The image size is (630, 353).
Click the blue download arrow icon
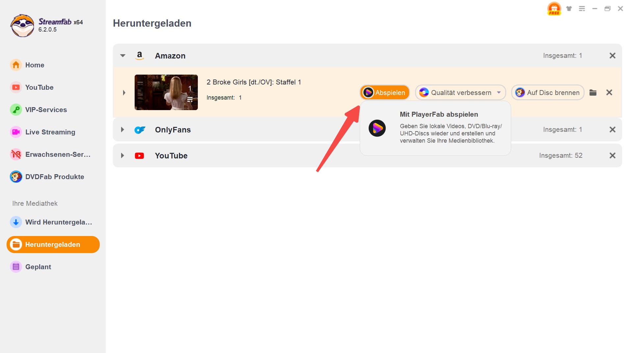(x=16, y=222)
